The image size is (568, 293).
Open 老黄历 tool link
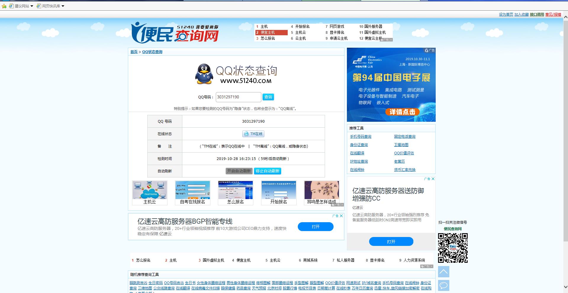click(399, 161)
